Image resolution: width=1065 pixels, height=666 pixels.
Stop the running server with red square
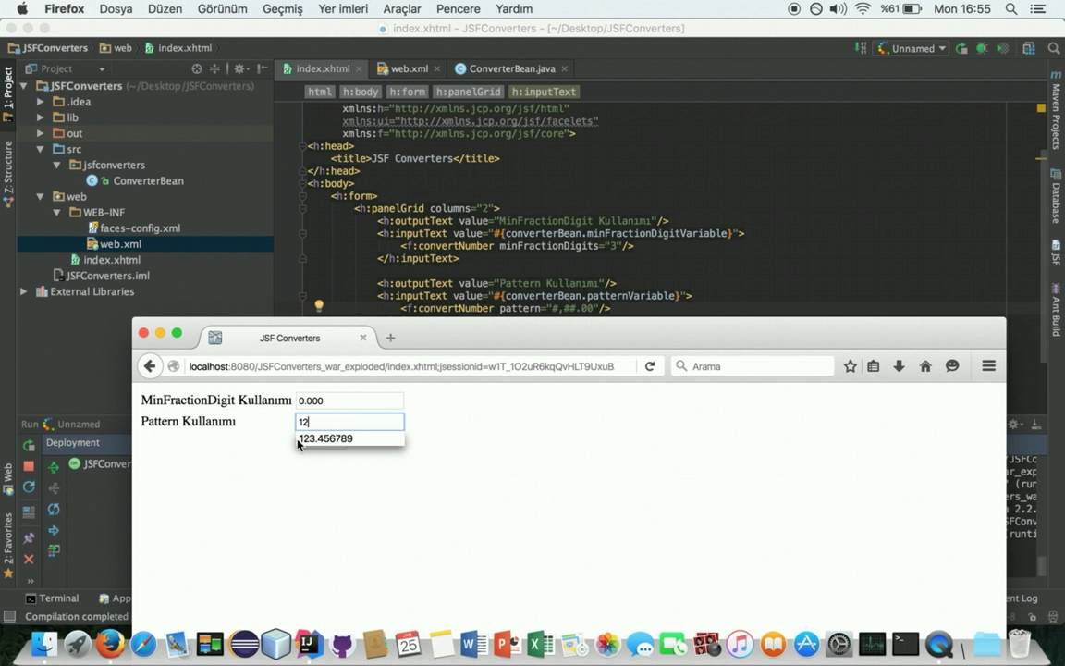coord(29,466)
